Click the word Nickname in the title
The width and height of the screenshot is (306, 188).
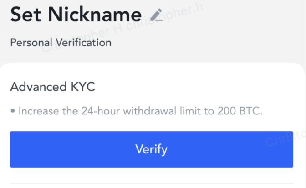(95, 15)
